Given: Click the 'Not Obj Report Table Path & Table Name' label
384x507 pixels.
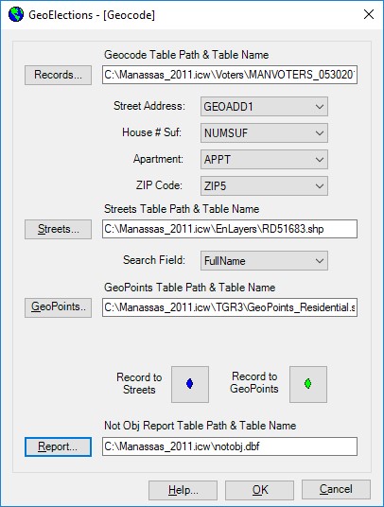Looking at the screenshot, I should click(x=201, y=426).
